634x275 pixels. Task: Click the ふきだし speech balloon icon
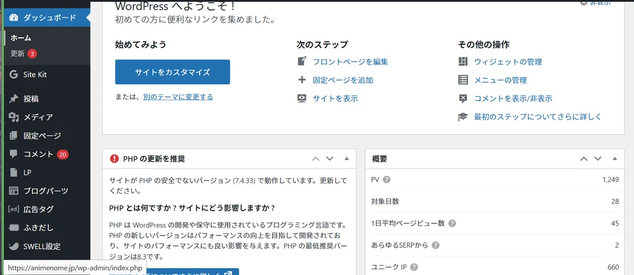pos(14,228)
